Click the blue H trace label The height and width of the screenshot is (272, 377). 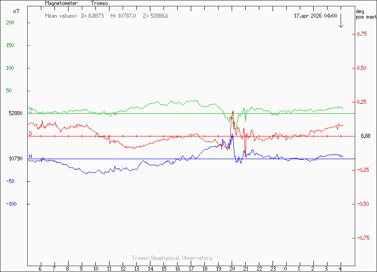click(x=30, y=156)
